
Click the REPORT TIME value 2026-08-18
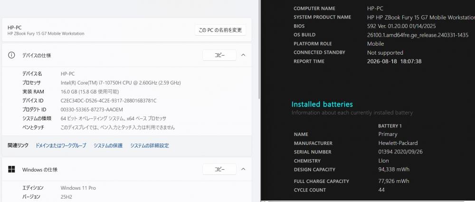pos(394,61)
